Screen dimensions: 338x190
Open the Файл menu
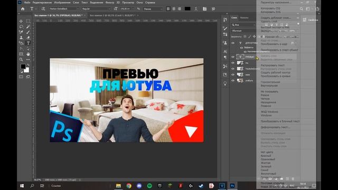point(27,3)
